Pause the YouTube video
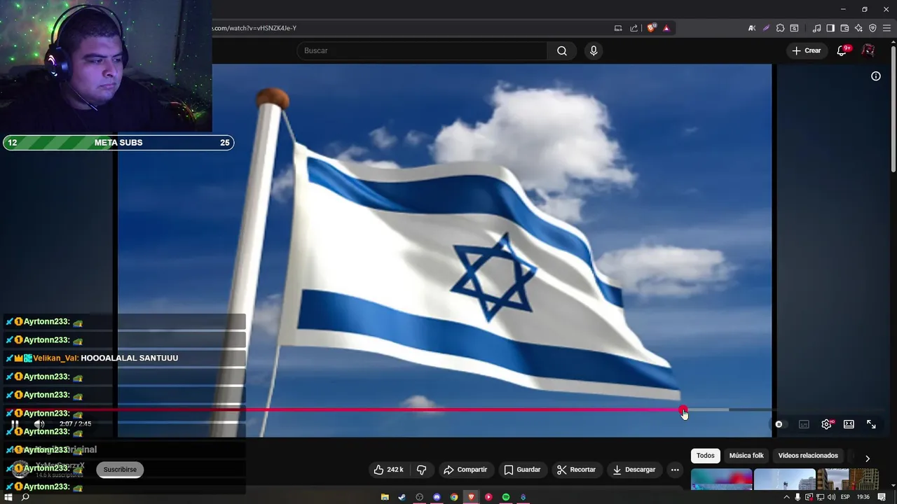The width and height of the screenshot is (897, 504). (15, 424)
